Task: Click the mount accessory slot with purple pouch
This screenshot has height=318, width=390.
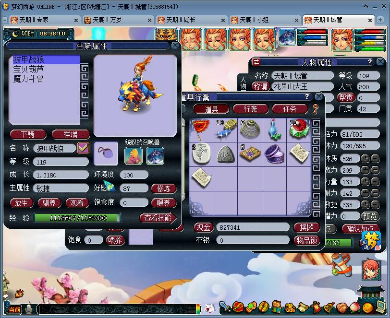Action: pos(106,153)
